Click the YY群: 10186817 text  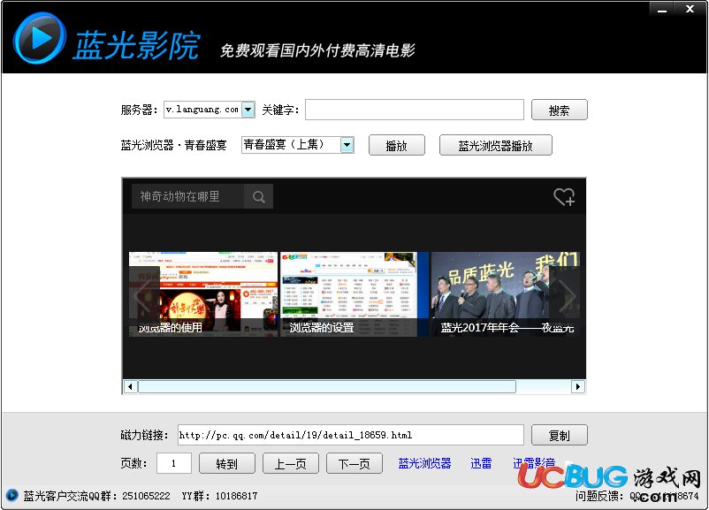coord(219,496)
